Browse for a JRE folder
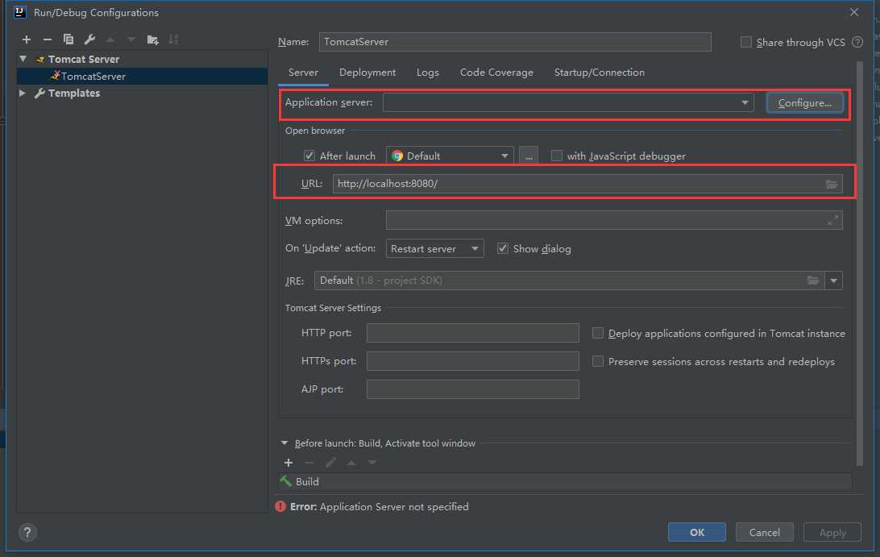880x557 pixels. click(812, 281)
